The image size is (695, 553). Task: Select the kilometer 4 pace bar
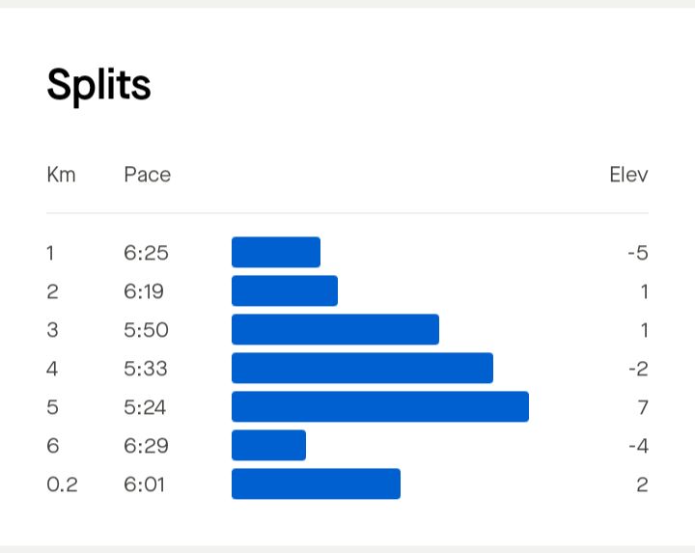click(362, 368)
